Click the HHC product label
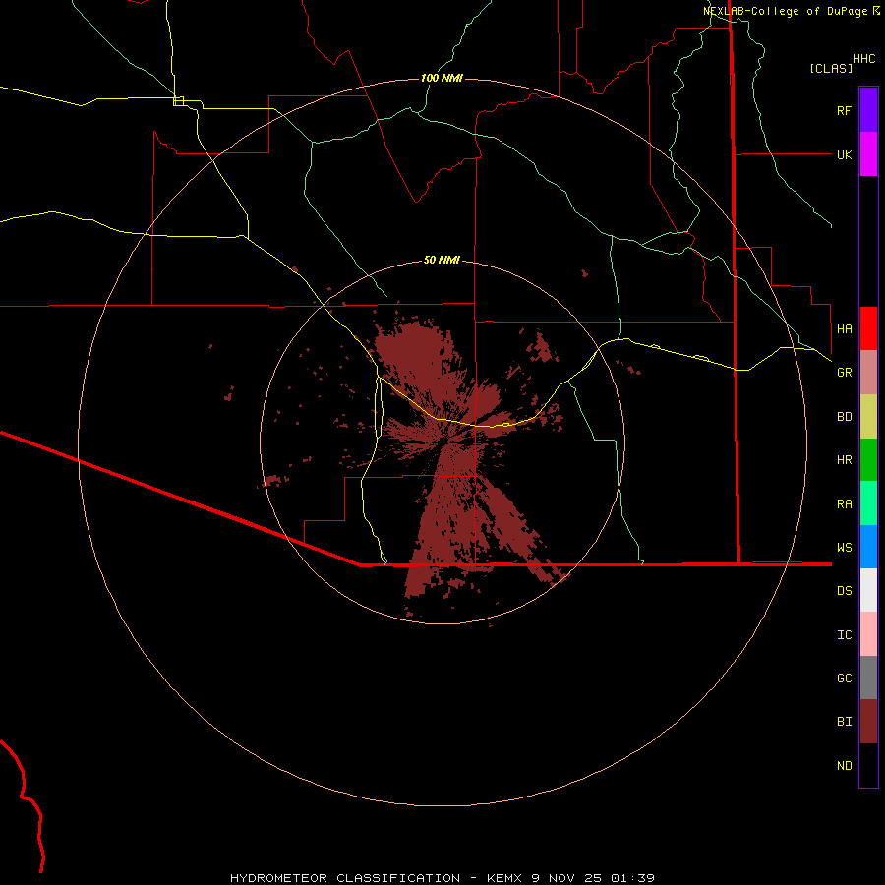Viewport: 885px width, 885px height. click(863, 59)
